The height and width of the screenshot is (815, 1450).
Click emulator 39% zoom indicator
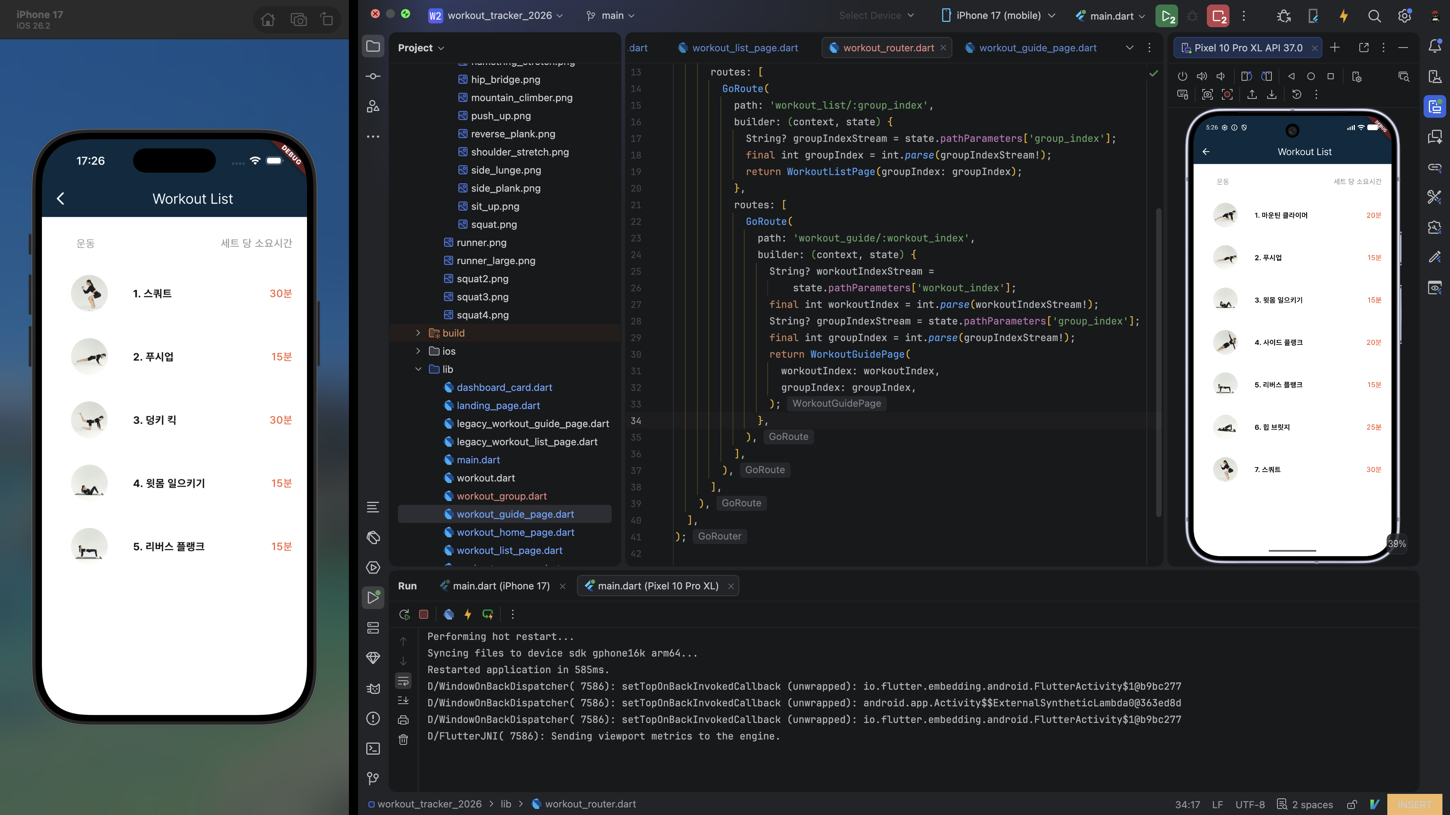pos(1396,544)
